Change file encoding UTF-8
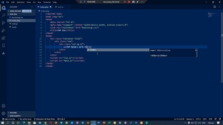 pos(198,119)
